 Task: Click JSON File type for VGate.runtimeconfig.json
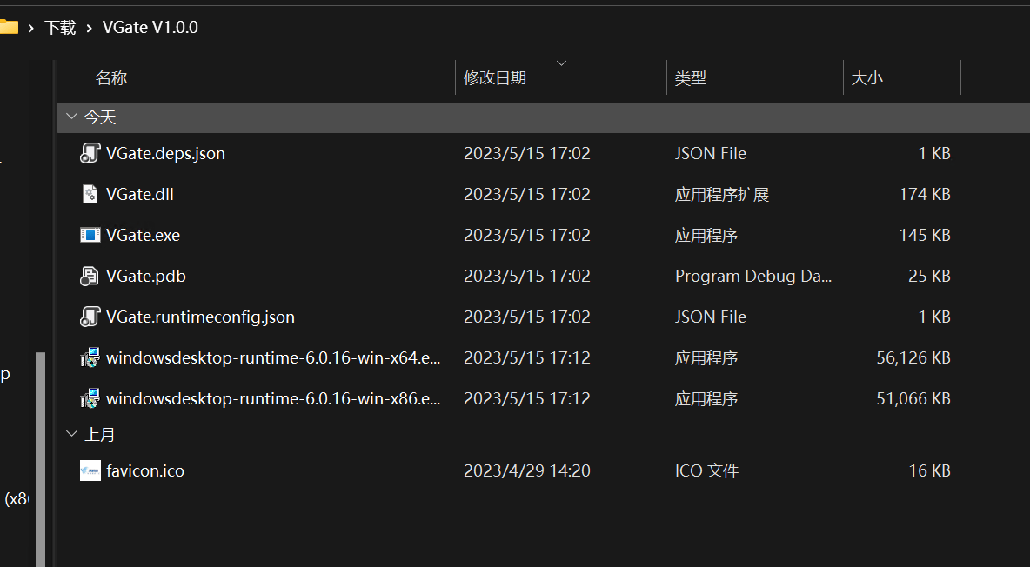pyautogui.click(x=711, y=317)
